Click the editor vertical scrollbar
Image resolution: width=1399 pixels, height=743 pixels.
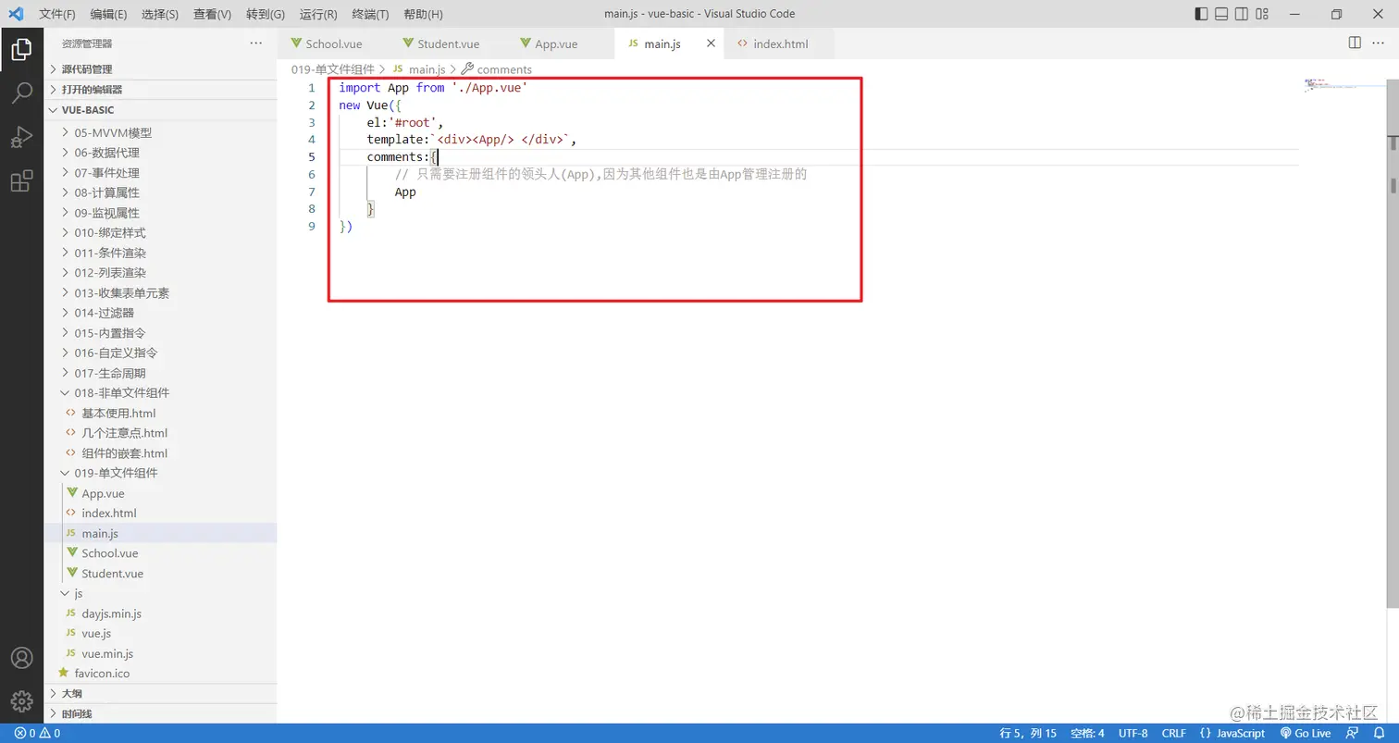[1393, 342]
